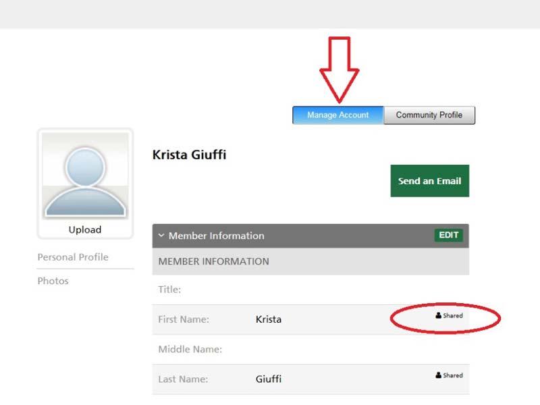The image size is (540, 405).
Task: Click the Middle Name field row
Action: (310, 350)
